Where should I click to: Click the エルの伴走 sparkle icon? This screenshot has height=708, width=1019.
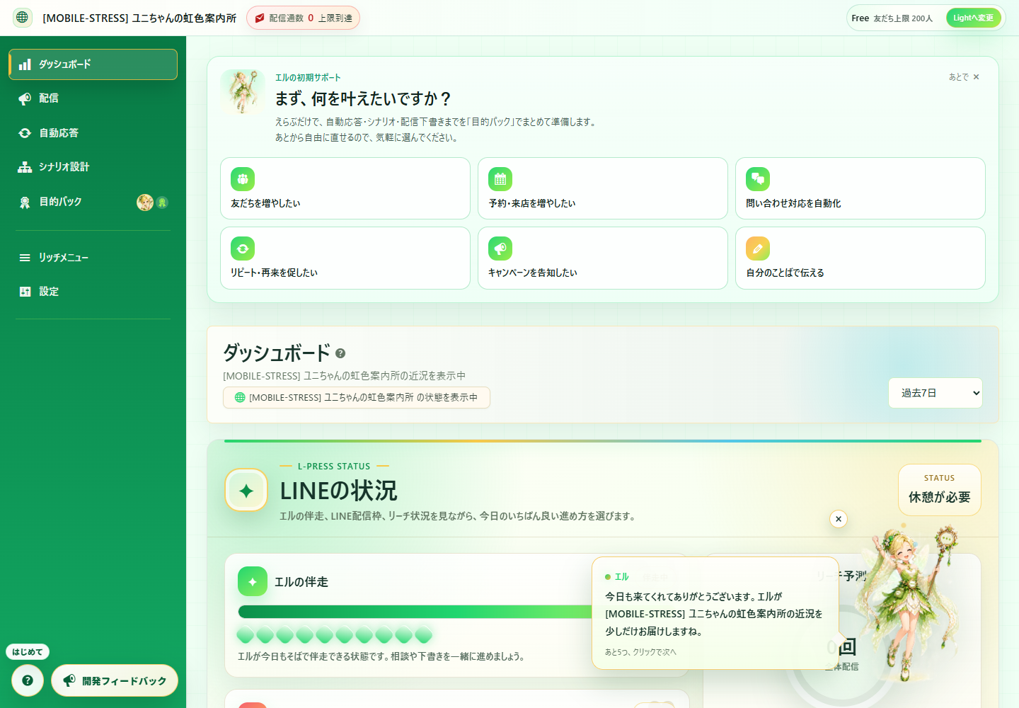(x=253, y=581)
